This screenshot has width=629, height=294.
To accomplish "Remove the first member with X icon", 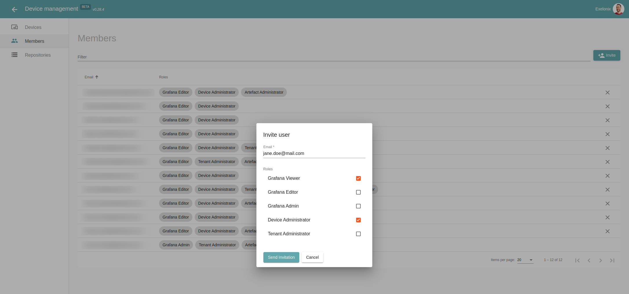I will pyautogui.click(x=608, y=93).
